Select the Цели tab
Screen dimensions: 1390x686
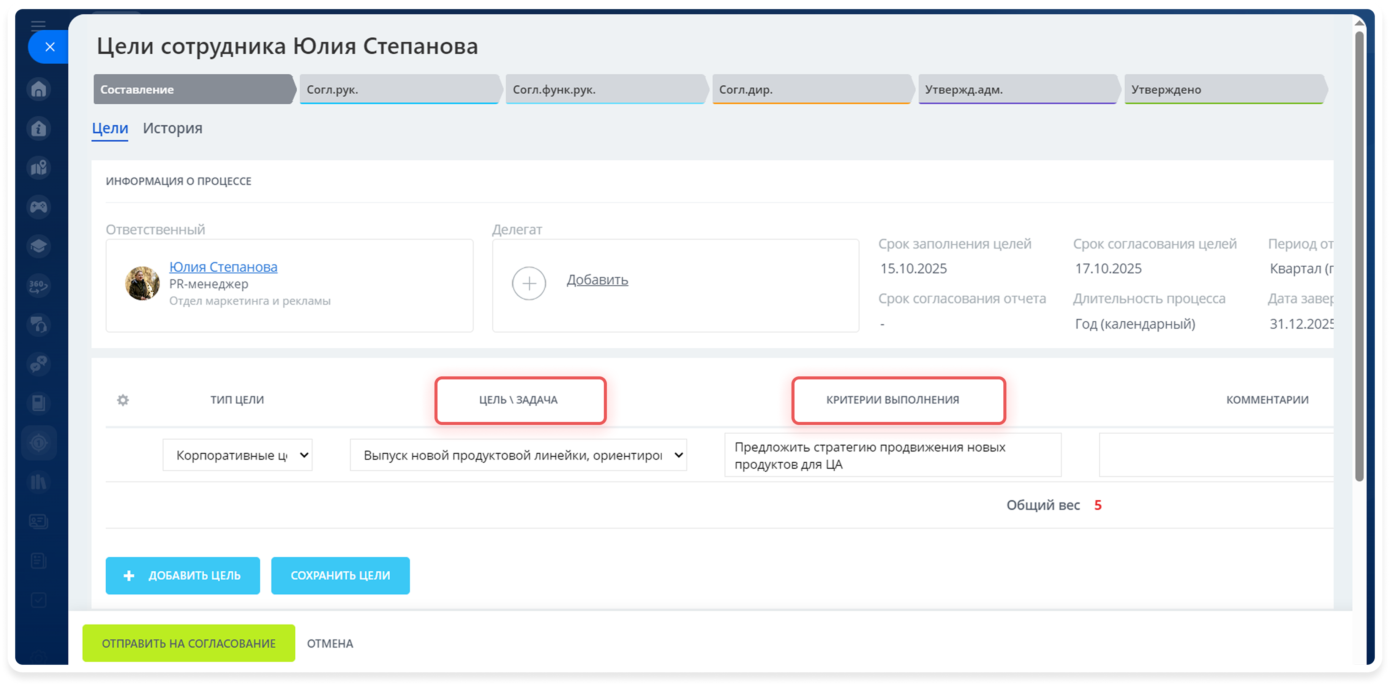coord(109,128)
